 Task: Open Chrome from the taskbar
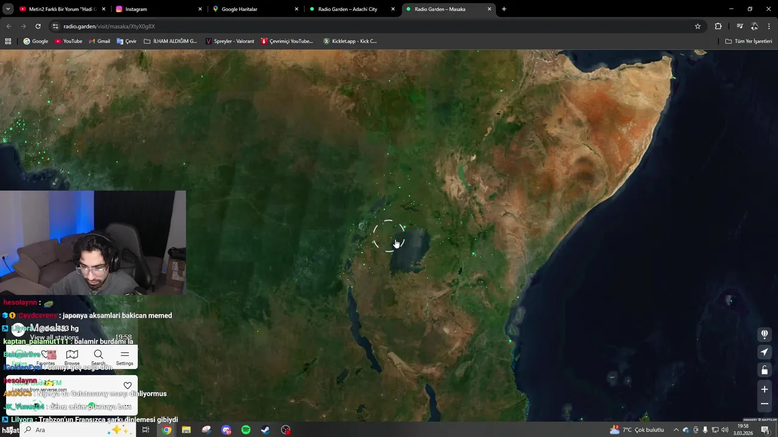point(167,430)
